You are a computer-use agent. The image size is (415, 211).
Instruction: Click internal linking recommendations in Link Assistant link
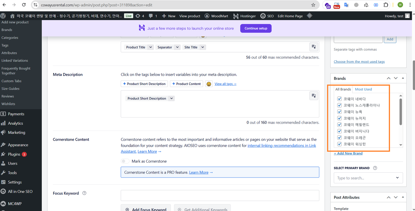(219, 148)
